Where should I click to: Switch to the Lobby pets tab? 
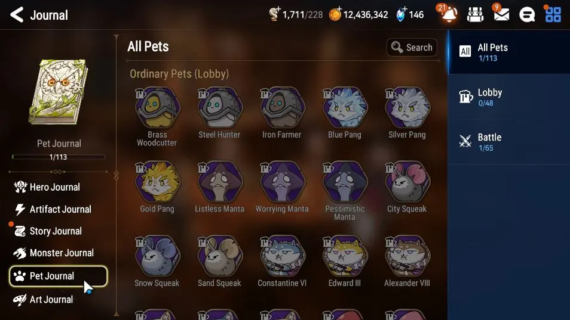pyautogui.click(x=509, y=97)
